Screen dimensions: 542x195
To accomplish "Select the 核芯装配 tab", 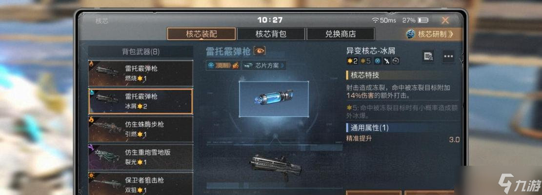I will 201,34.
